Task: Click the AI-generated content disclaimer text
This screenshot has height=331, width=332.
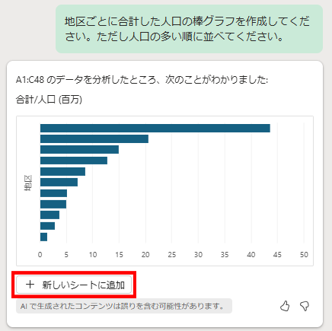Action: [123, 306]
